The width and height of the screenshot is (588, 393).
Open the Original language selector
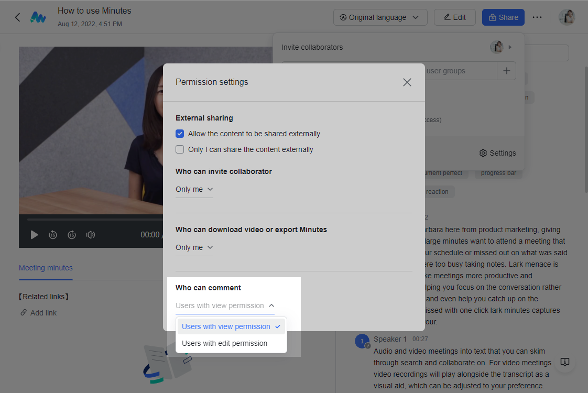point(380,17)
